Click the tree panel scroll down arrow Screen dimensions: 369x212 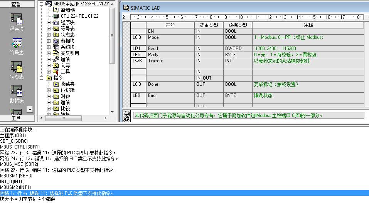tap(112, 112)
